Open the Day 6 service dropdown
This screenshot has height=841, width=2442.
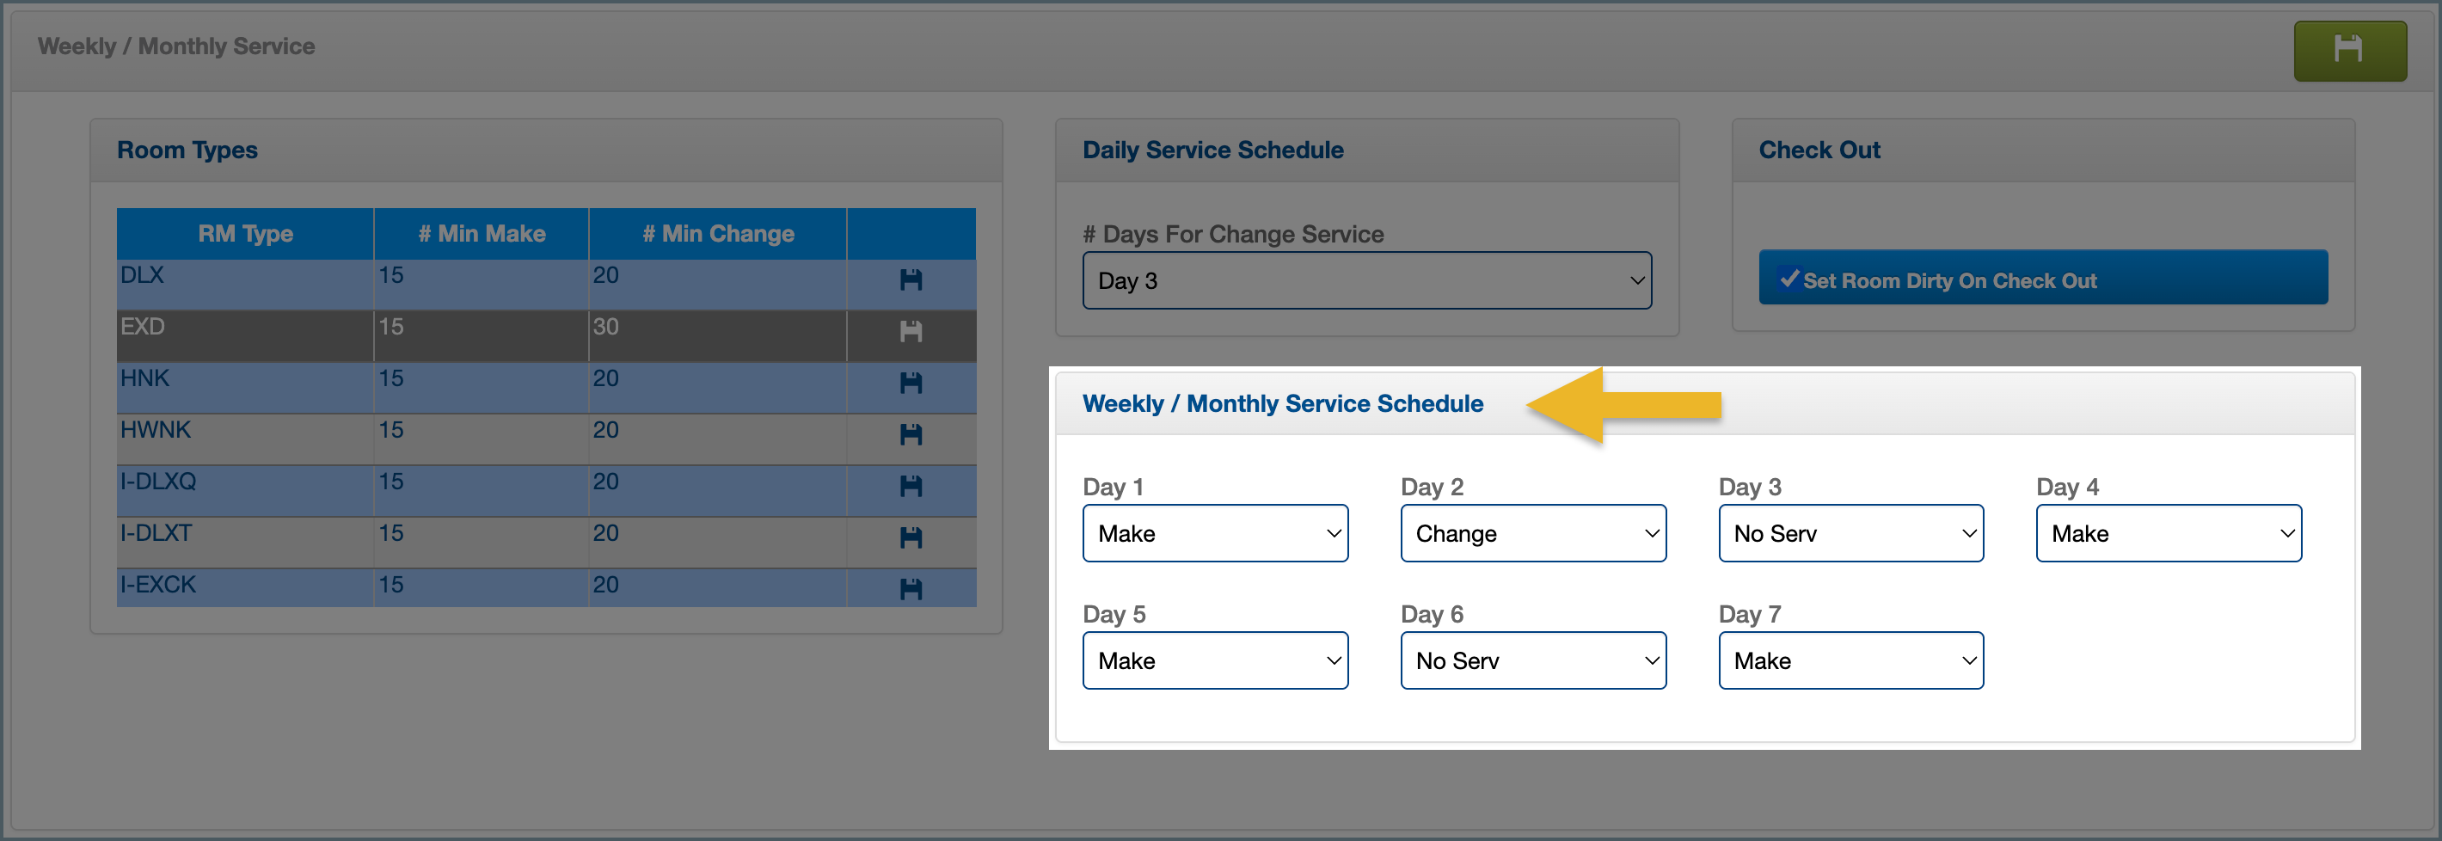click(1533, 661)
